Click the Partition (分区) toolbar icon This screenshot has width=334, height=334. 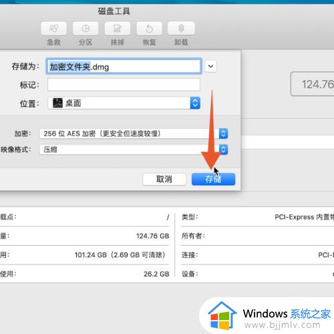pos(86,28)
